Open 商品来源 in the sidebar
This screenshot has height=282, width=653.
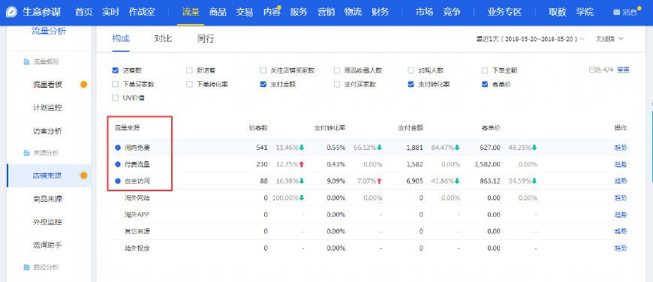pyautogui.click(x=47, y=199)
